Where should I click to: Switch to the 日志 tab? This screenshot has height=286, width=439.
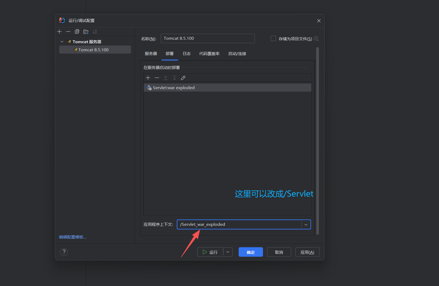coord(186,54)
